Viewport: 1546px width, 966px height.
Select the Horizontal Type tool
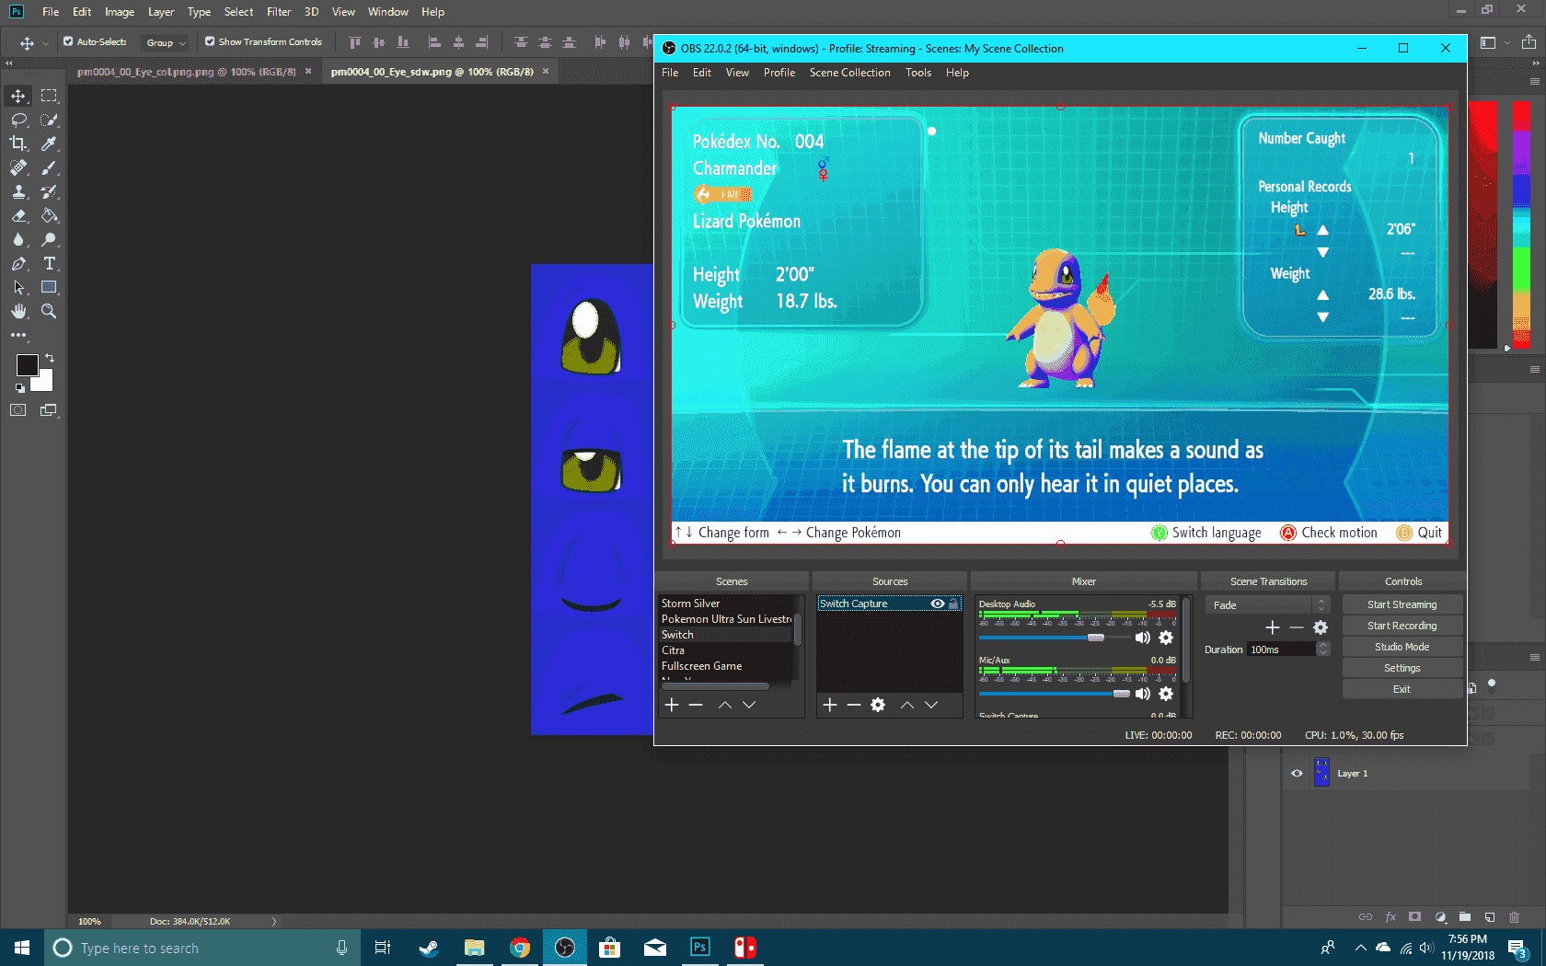click(49, 263)
